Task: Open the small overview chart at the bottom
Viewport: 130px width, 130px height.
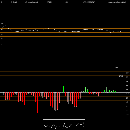Action: 64,125
